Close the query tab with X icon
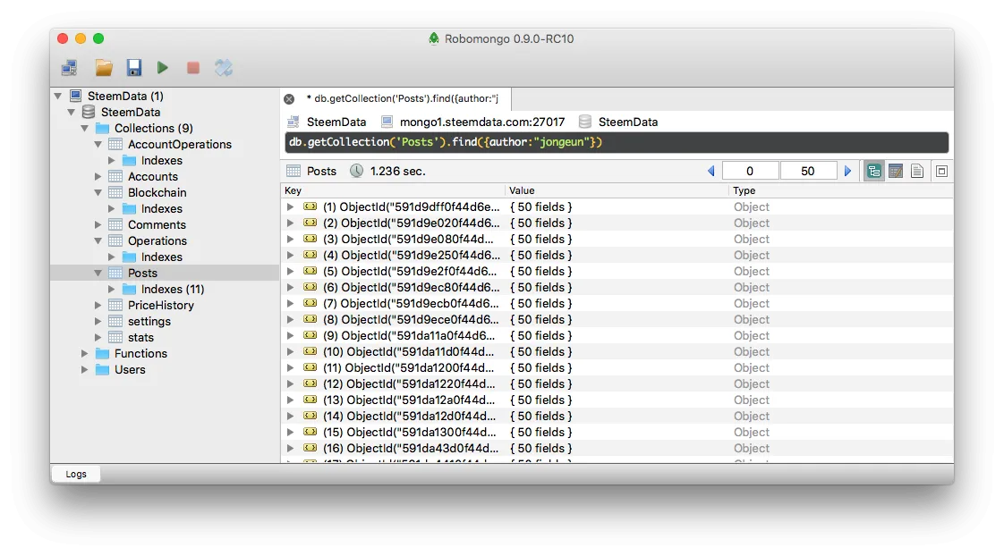Viewport: 1004px width, 556px height. [x=289, y=99]
